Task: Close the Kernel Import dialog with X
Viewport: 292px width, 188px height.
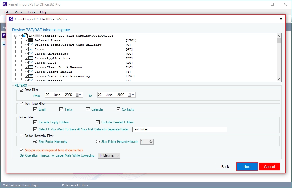Action: [281, 19]
